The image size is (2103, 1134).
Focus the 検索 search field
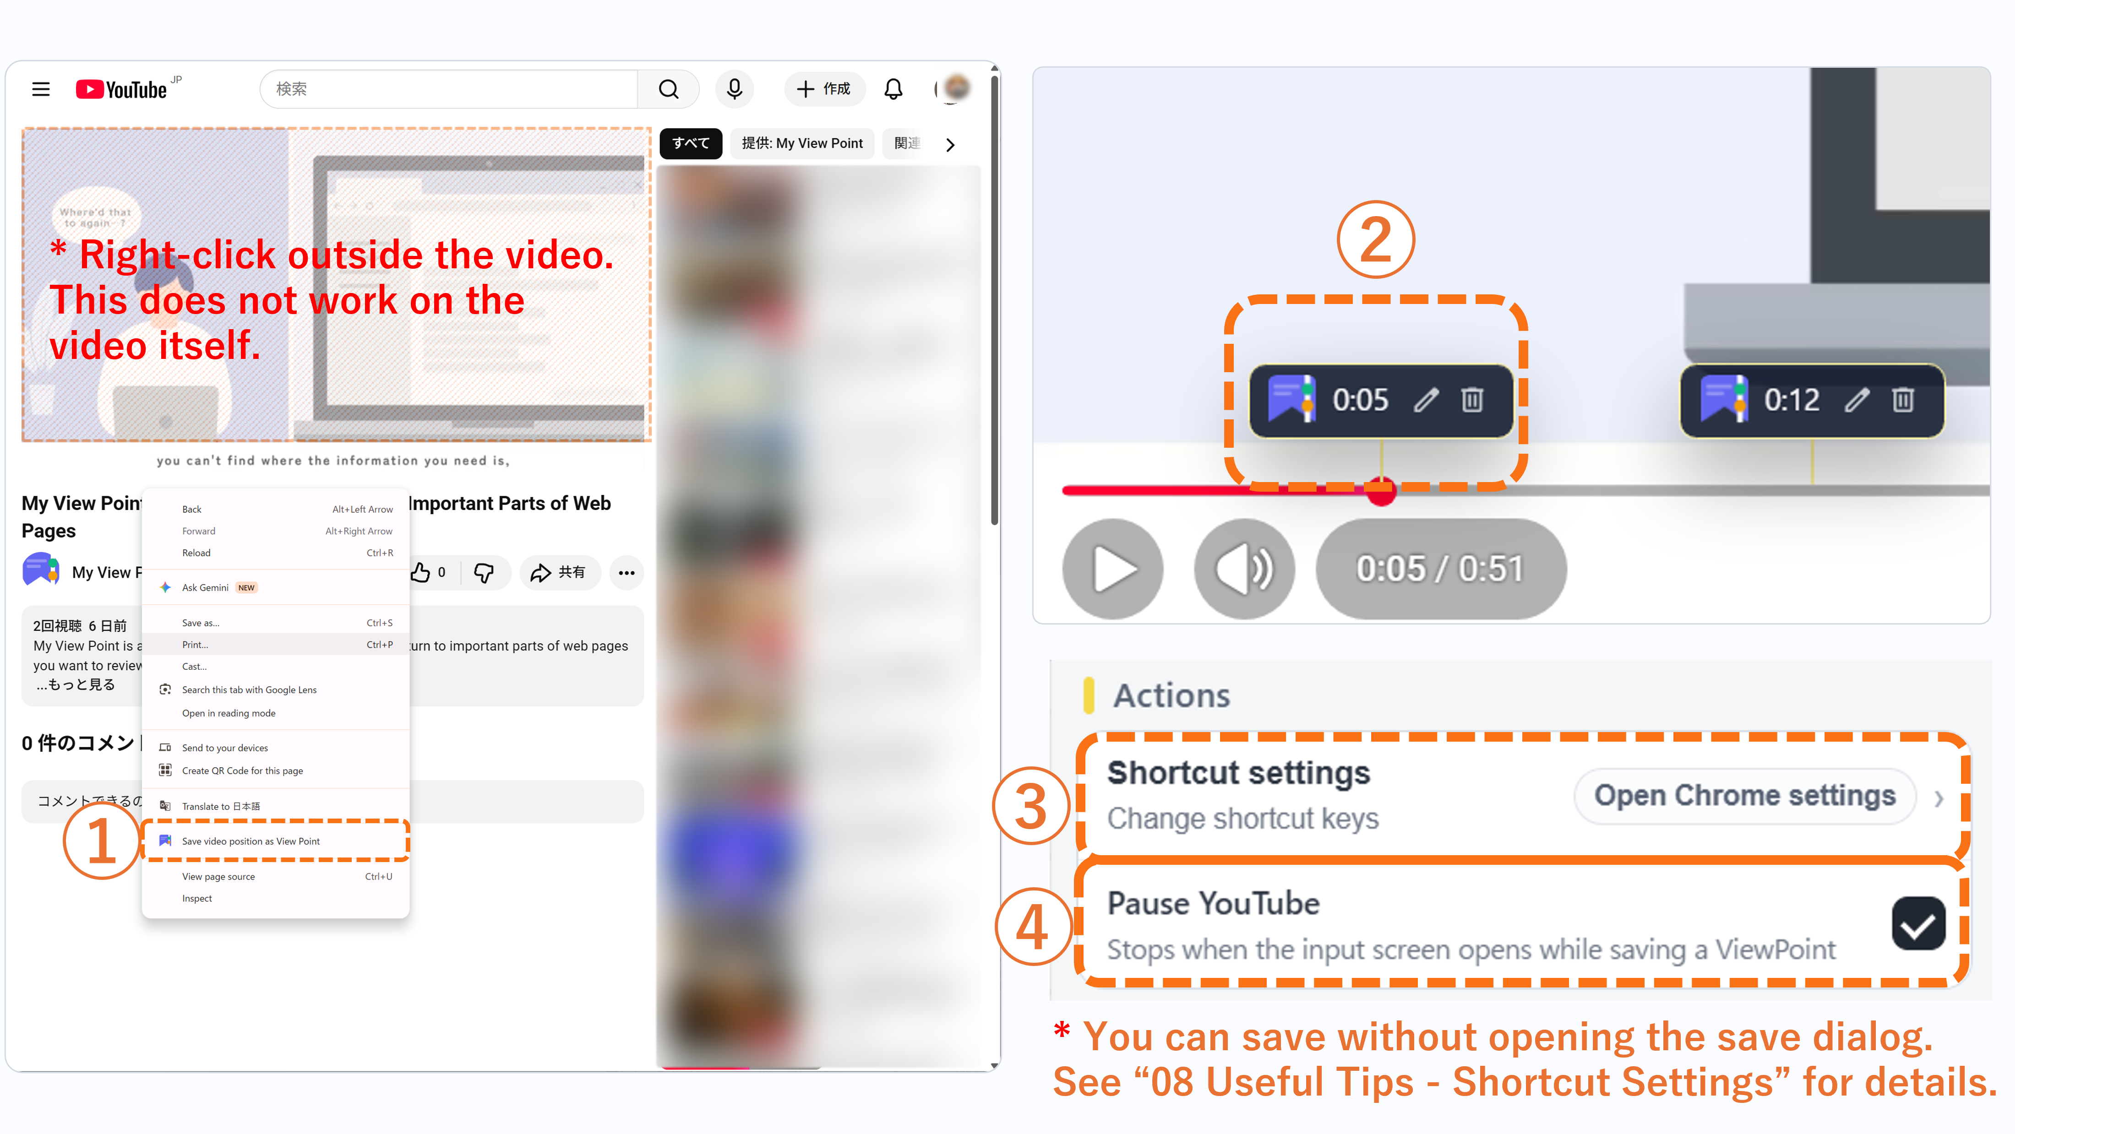tap(449, 89)
